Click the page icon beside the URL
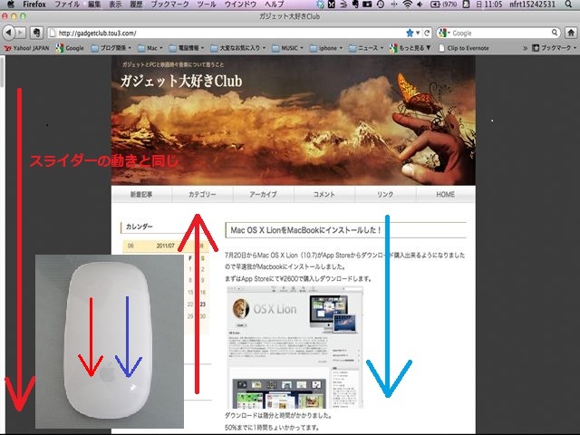 53,33
